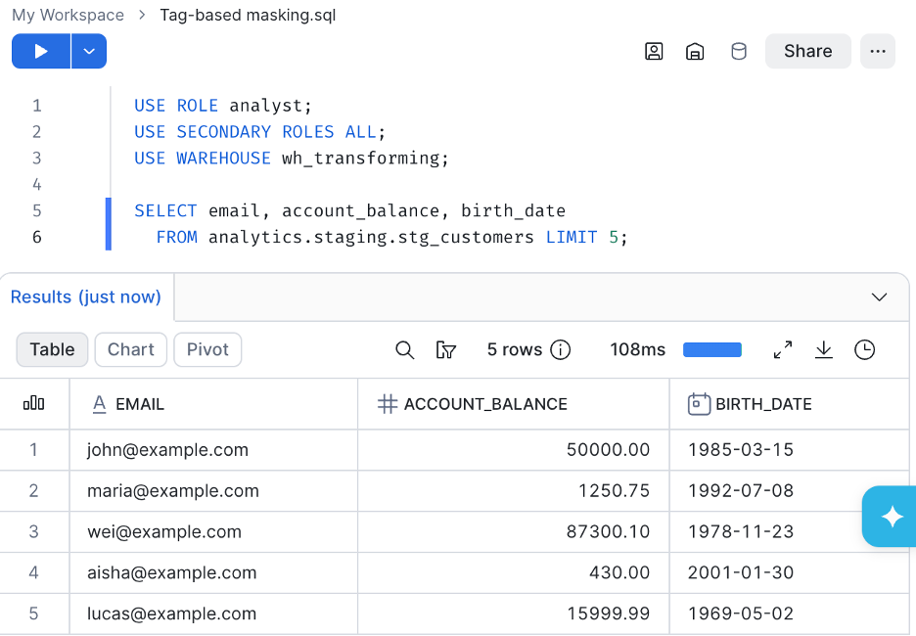This screenshot has height=636, width=916.
Task: Place cursor on USE ROLE analyst line
Action: [223, 106]
